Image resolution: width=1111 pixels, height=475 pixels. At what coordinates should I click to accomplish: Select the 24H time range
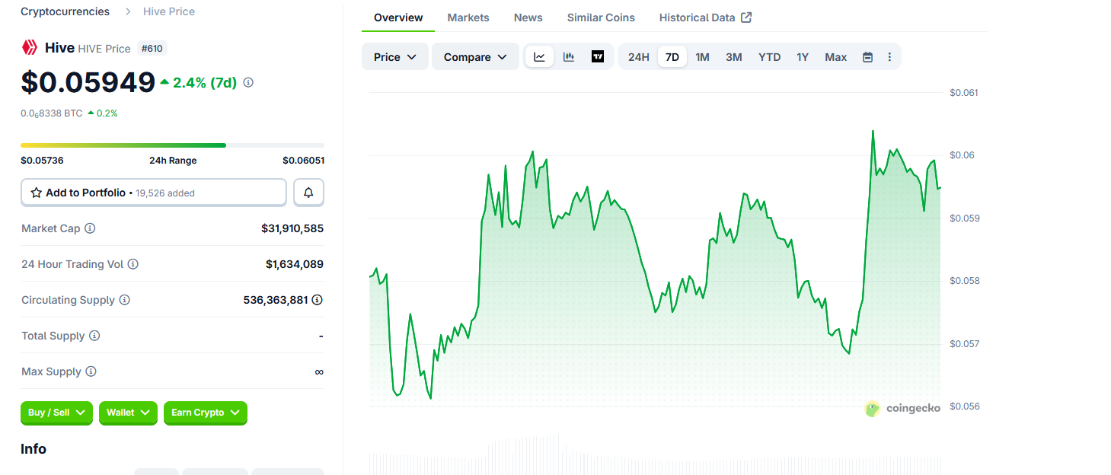coord(638,57)
